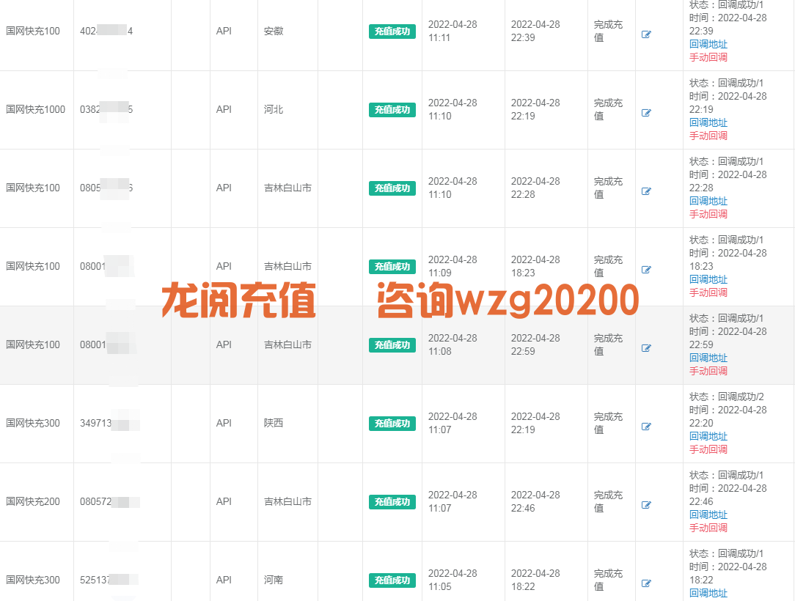
Task: Select account number starting 0382
Action: pos(106,109)
